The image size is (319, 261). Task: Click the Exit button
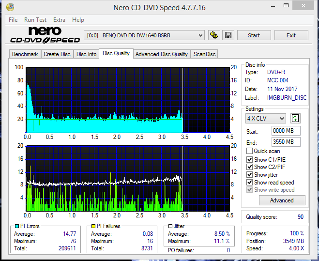291,35
